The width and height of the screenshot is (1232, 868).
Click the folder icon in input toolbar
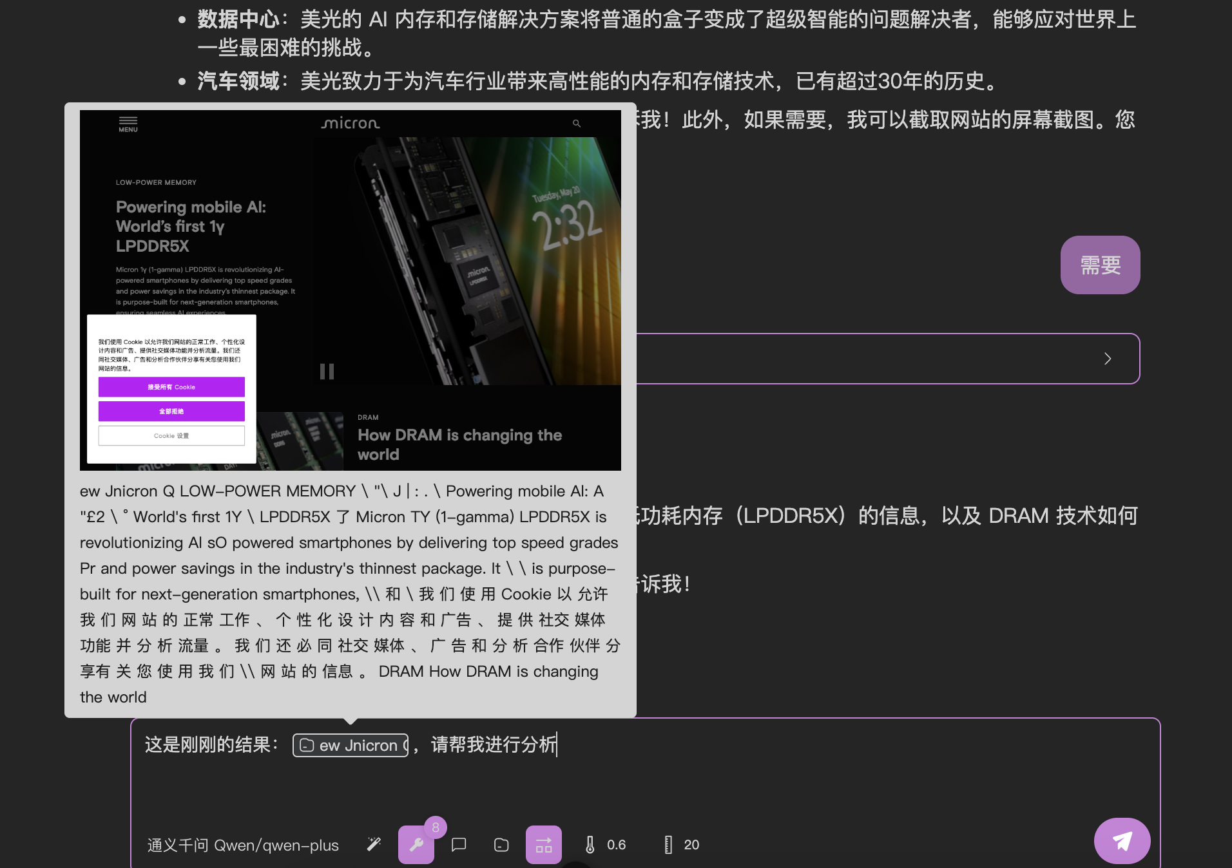pos(501,844)
